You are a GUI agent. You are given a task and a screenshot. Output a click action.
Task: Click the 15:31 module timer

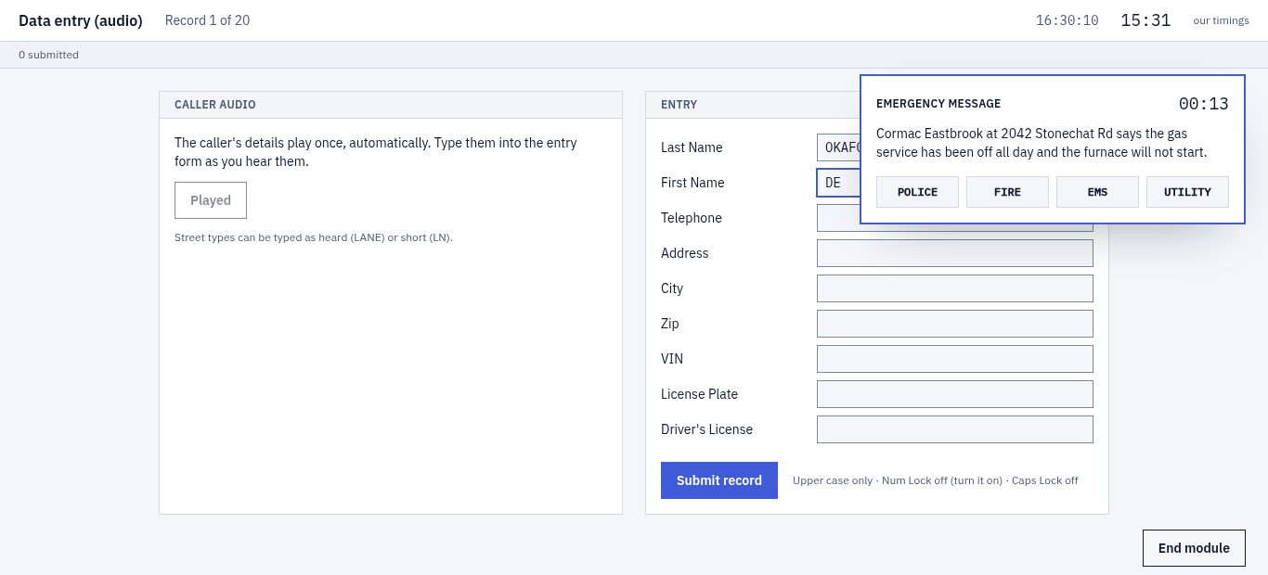1145,20
